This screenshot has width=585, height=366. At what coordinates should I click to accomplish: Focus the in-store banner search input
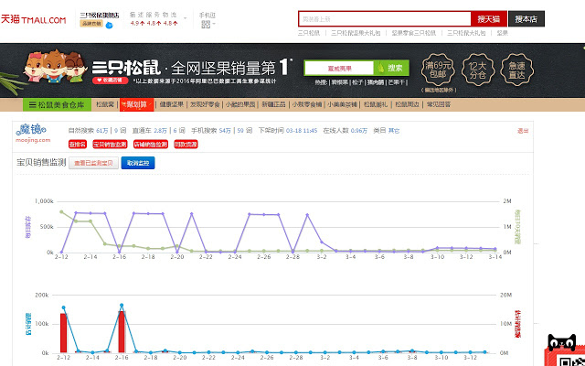click(x=339, y=69)
